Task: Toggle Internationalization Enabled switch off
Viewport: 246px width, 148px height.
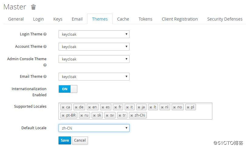Action: pyautogui.click(x=68, y=89)
